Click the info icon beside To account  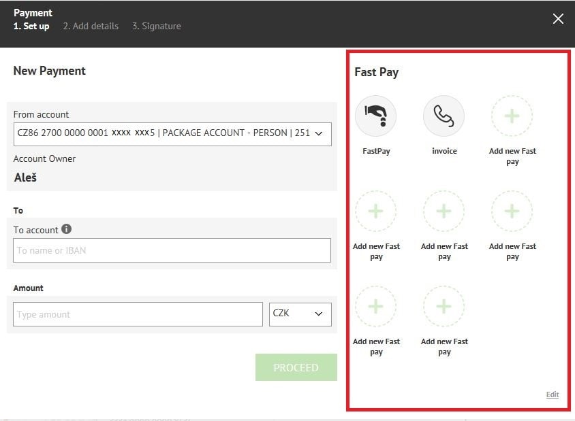(x=66, y=229)
